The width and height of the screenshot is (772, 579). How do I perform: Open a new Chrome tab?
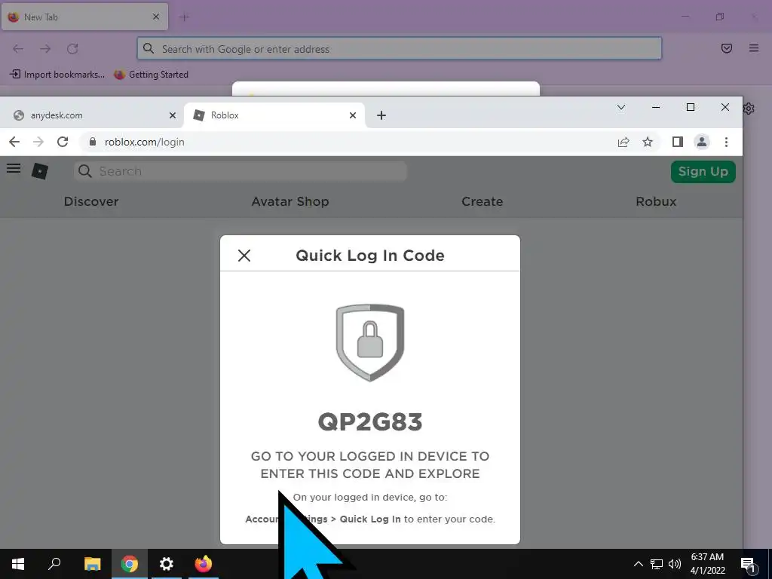point(381,115)
